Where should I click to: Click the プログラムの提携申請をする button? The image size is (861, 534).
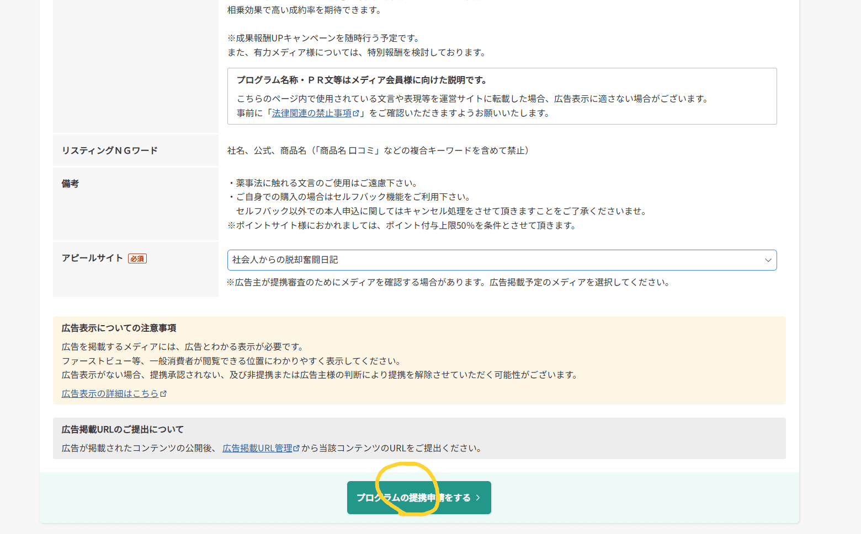(419, 498)
